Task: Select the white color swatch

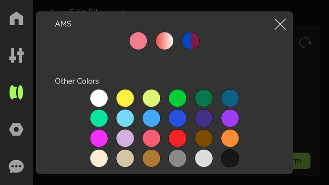Action: pos(99,98)
